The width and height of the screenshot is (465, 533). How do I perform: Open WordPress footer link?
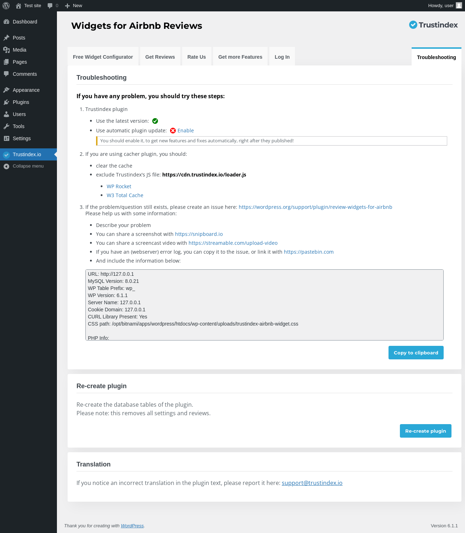(x=132, y=526)
